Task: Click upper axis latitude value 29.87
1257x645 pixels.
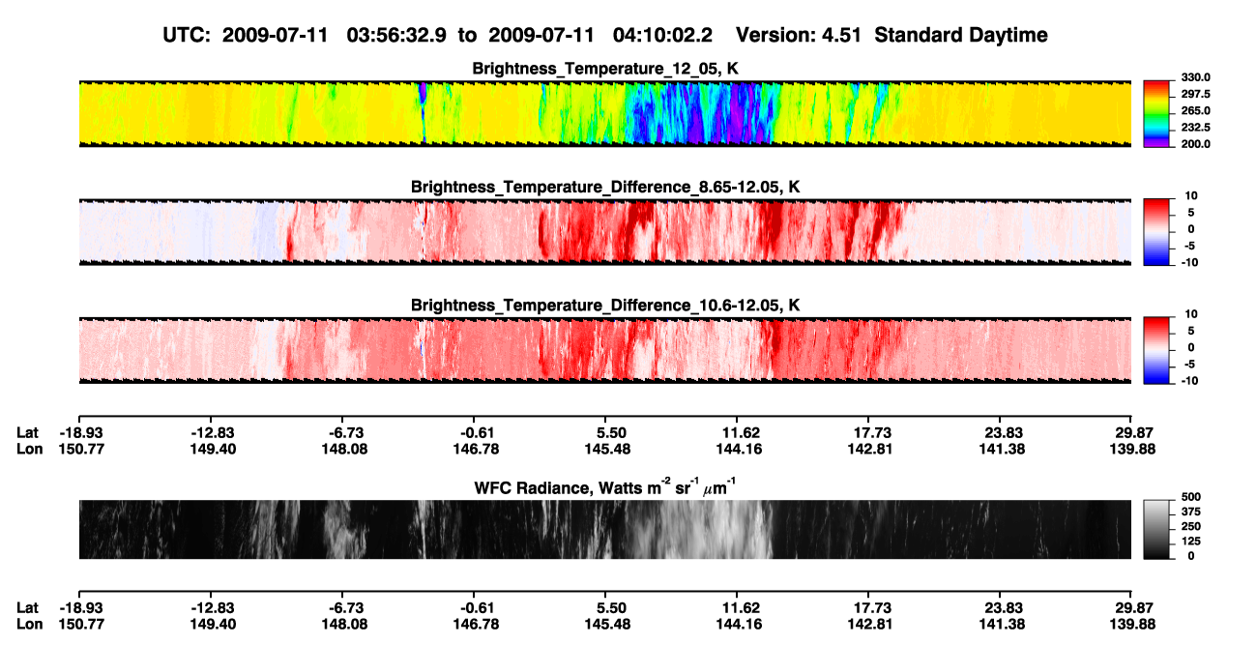Action: [1133, 433]
